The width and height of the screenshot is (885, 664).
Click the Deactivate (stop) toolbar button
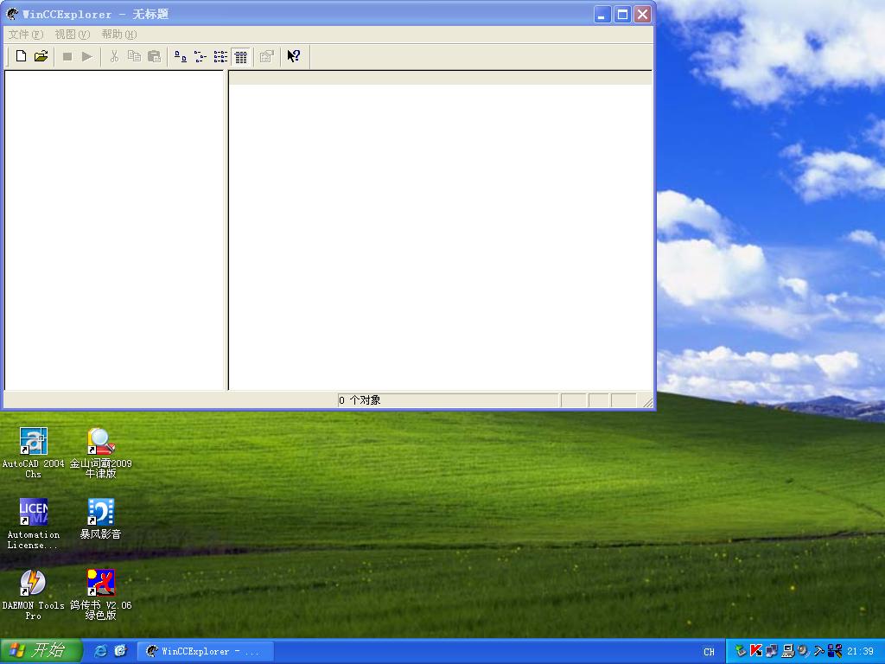point(67,56)
